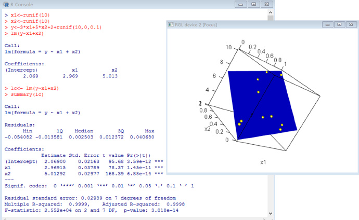359x220 pixels.
Task: Click the 'Residual standard error' line
Action: [x=90, y=198]
